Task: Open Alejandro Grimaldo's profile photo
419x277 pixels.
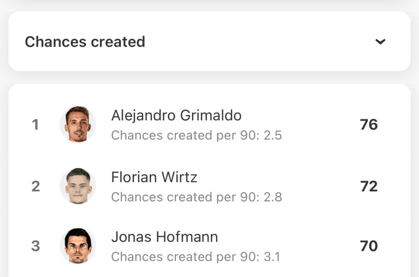Action: (x=77, y=124)
